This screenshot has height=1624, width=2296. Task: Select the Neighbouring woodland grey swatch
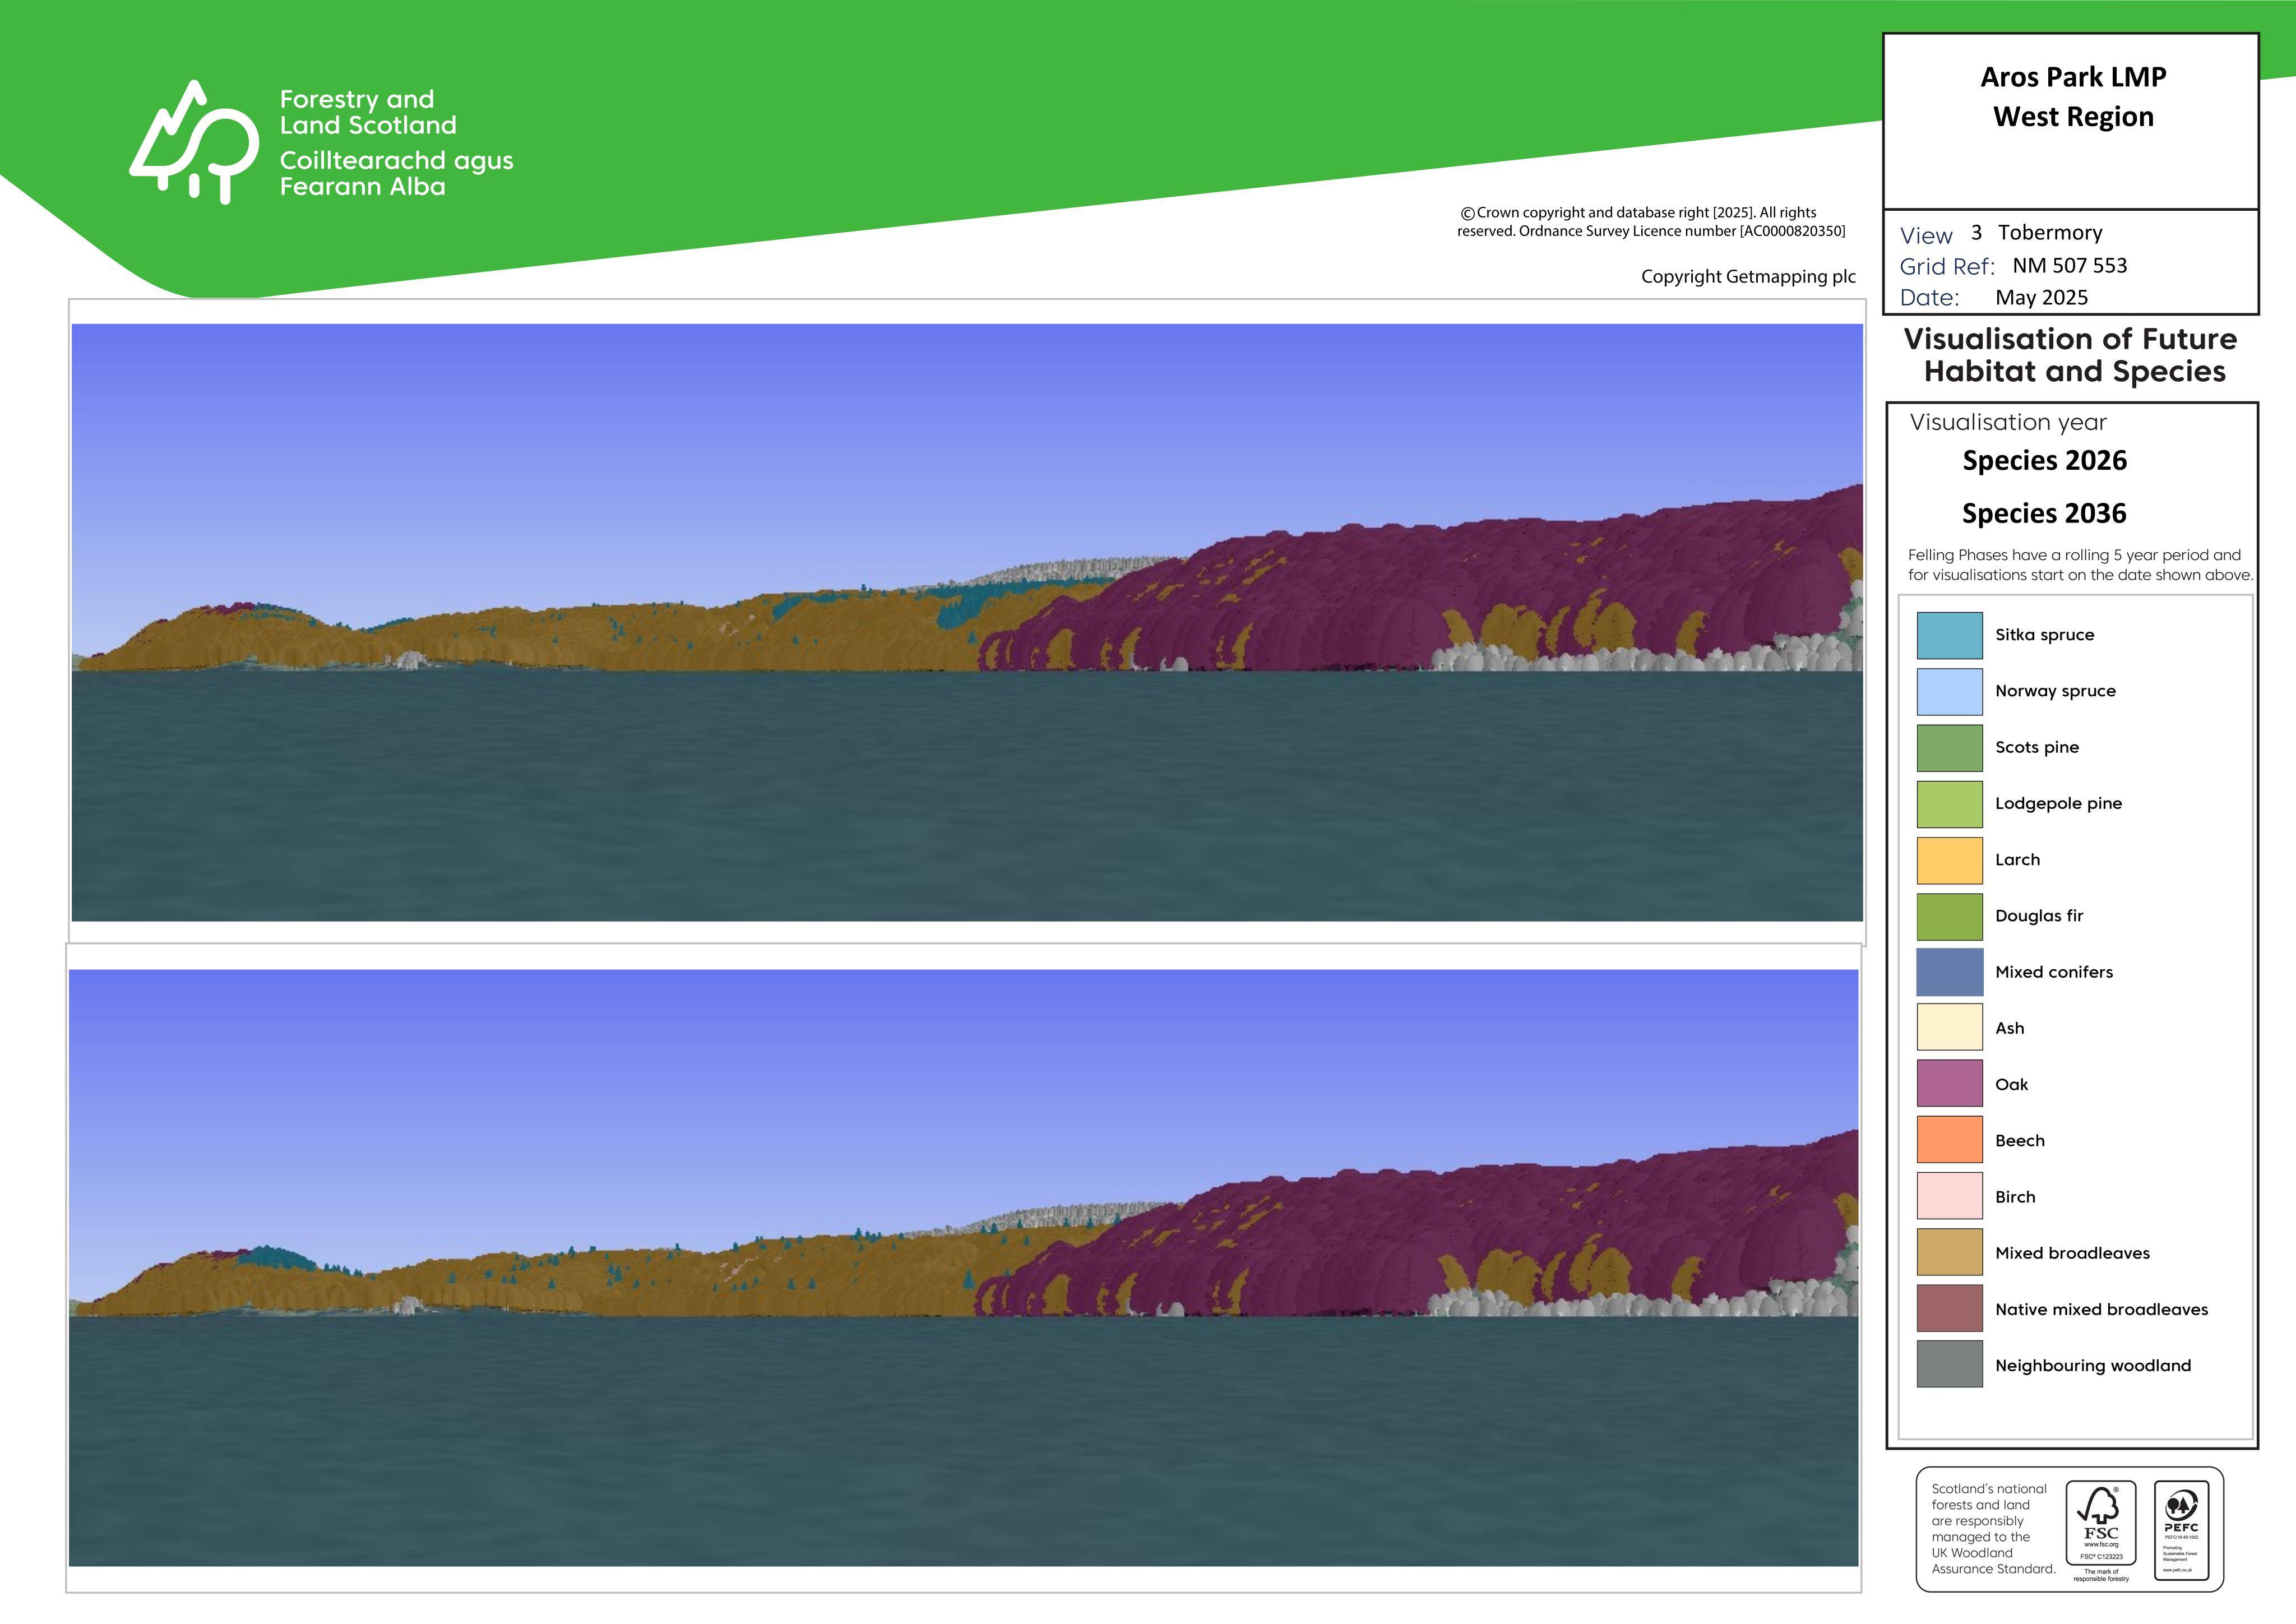[1949, 1365]
